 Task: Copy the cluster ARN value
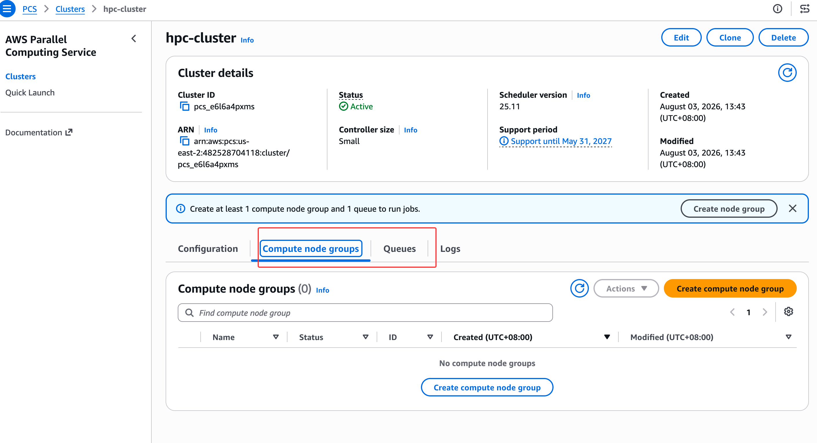(185, 141)
